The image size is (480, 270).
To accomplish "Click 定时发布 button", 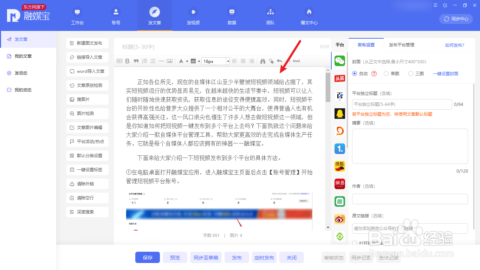I will [264, 257].
